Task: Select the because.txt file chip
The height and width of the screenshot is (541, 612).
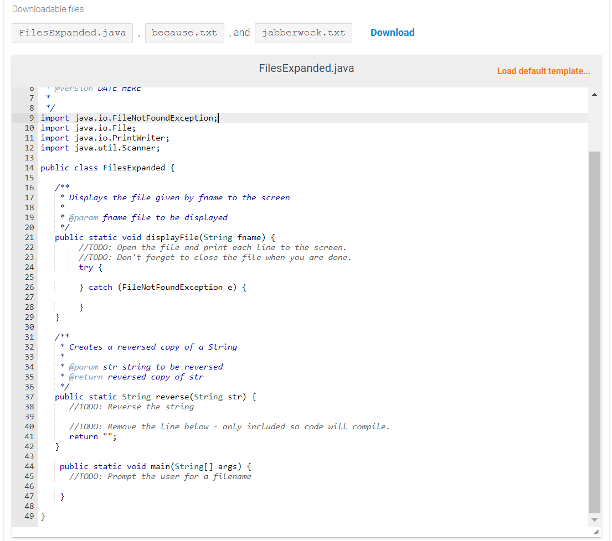Action: 184,33
